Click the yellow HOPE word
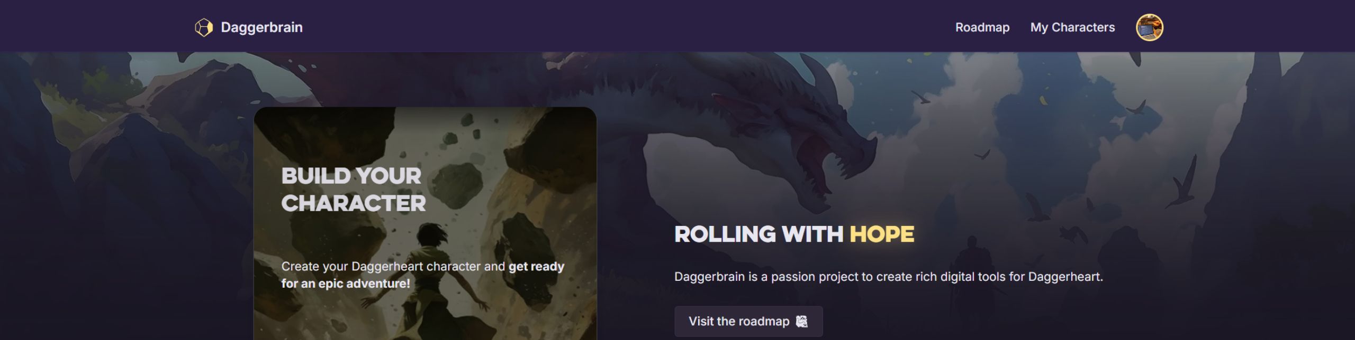This screenshot has width=1355, height=340. pos(882,234)
